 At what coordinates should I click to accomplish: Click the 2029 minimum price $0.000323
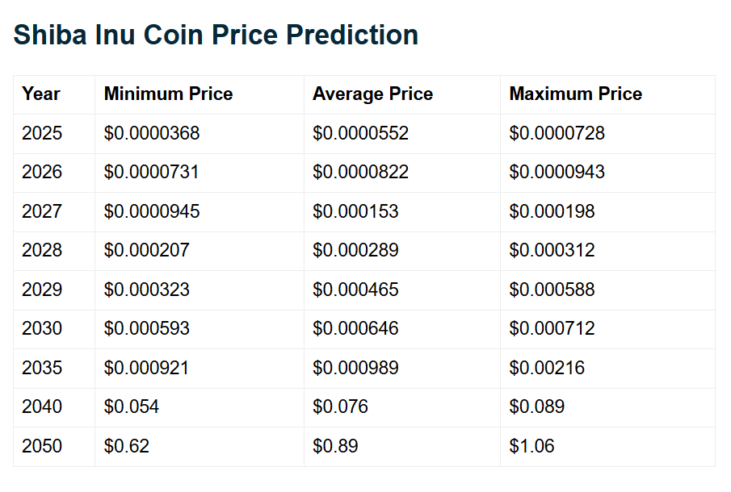click(x=146, y=290)
